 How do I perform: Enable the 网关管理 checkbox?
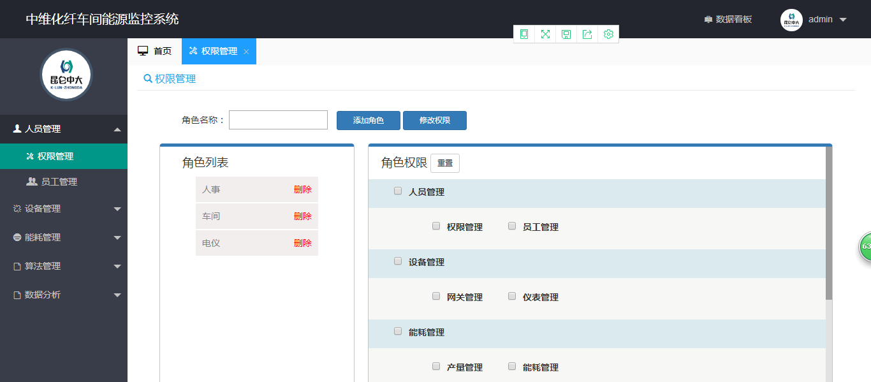pyautogui.click(x=436, y=296)
